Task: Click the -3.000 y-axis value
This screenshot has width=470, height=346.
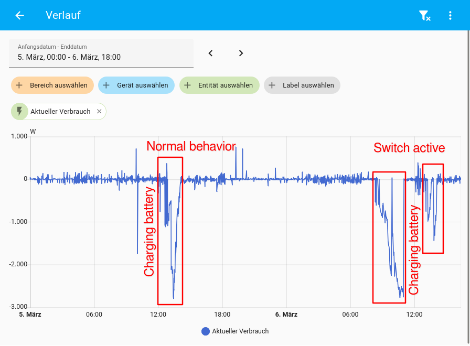Action: (18, 307)
